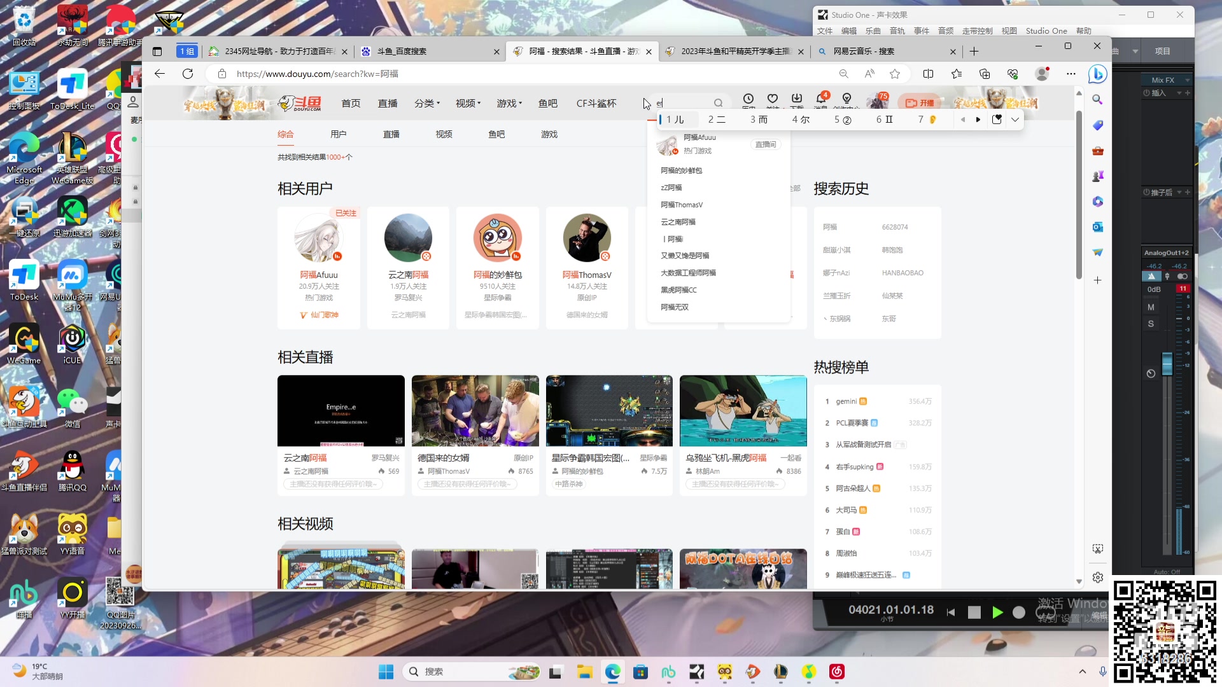Switch to the 用户 search results tab
1222x687 pixels.
(x=338, y=134)
